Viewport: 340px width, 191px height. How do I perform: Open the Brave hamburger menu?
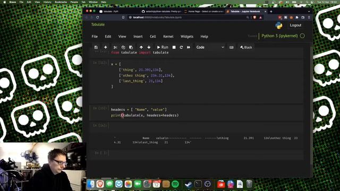point(309,18)
